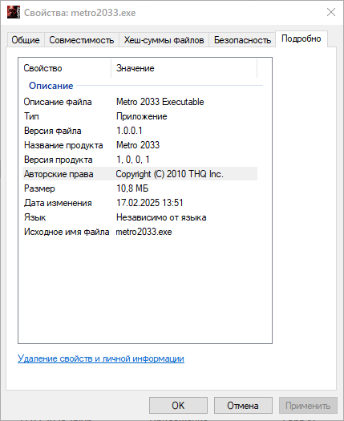Viewport: 344px width, 421px height.
Task: Switch to the Общие tab
Action: [26, 40]
